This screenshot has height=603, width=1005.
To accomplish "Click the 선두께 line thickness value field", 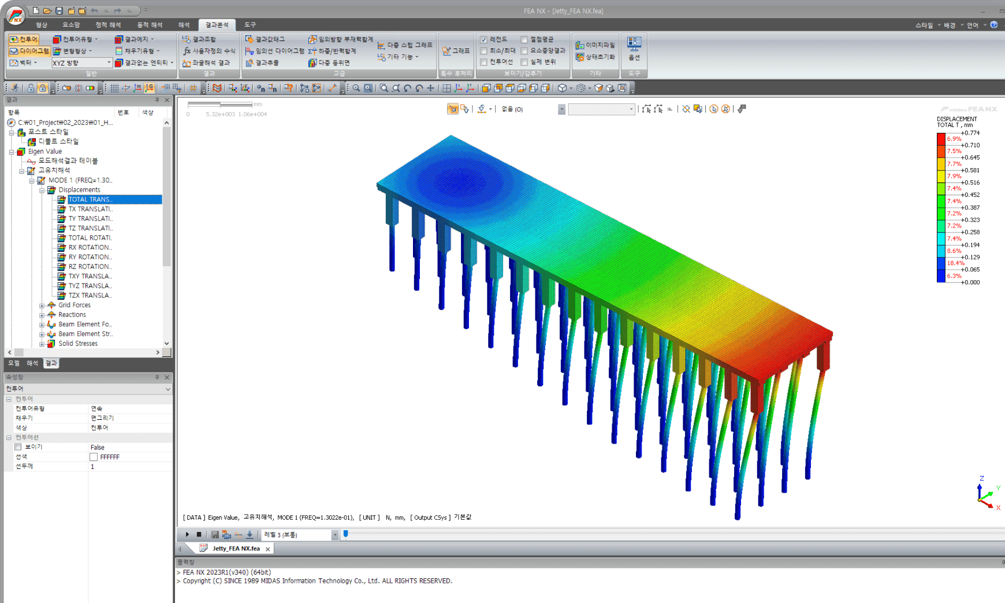I will click(130, 467).
